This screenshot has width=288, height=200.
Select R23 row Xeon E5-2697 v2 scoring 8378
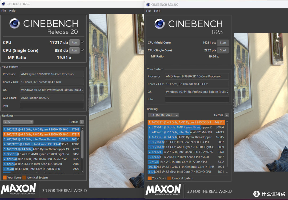[x=186, y=152]
